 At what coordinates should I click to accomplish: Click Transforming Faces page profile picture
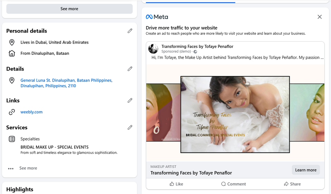[153, 48]
